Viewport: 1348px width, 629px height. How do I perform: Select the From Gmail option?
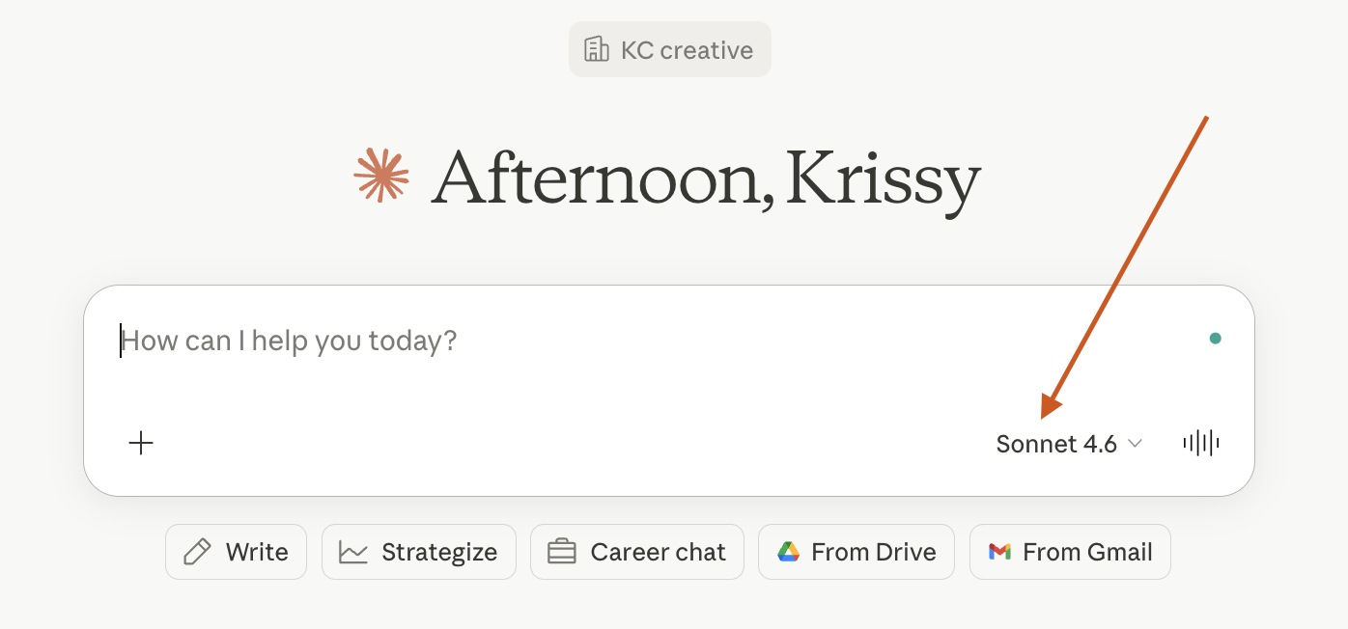(1070, 552)
